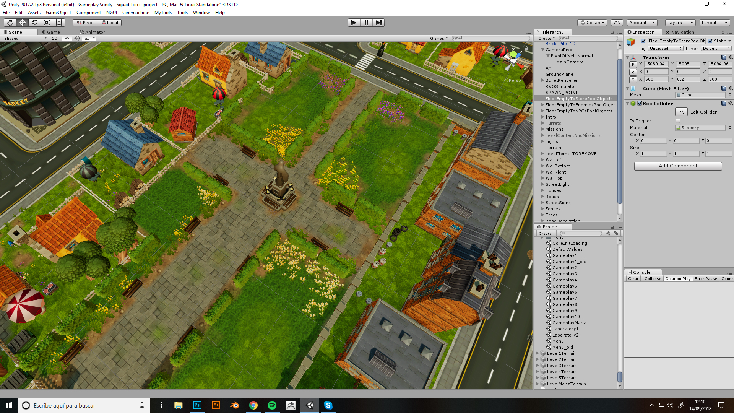The image size is (734, 413).
Task: Select the Rotate tool
Action: point(34,23)
